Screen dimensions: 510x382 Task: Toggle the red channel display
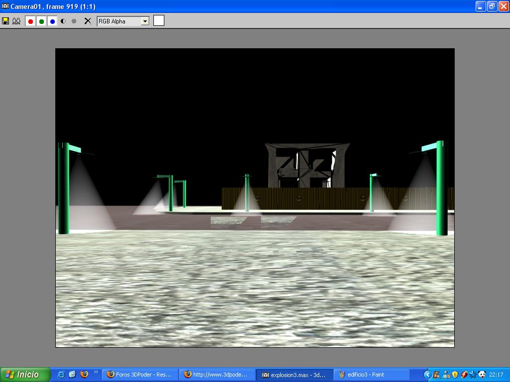tap(30, 21)
